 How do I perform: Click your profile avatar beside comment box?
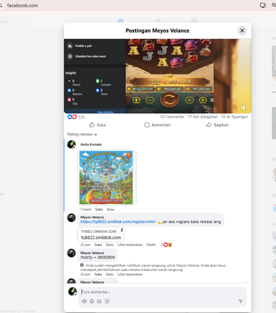[x=73, y=292]
